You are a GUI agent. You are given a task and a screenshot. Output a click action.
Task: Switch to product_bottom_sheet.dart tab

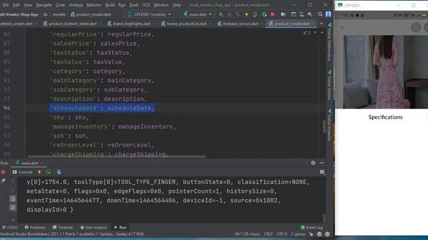72,24
